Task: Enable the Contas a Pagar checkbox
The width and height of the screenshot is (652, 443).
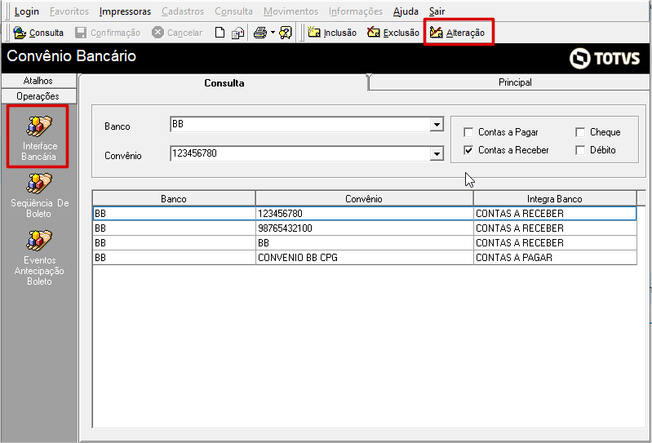Action: 468,132
